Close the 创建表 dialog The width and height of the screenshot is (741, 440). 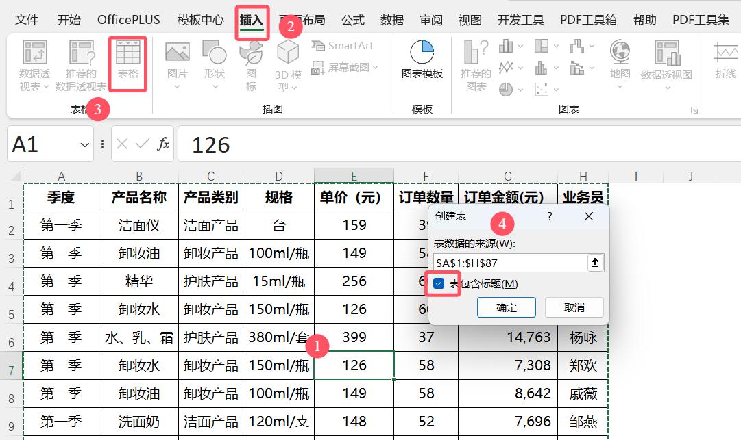click(x=588, y=216)
